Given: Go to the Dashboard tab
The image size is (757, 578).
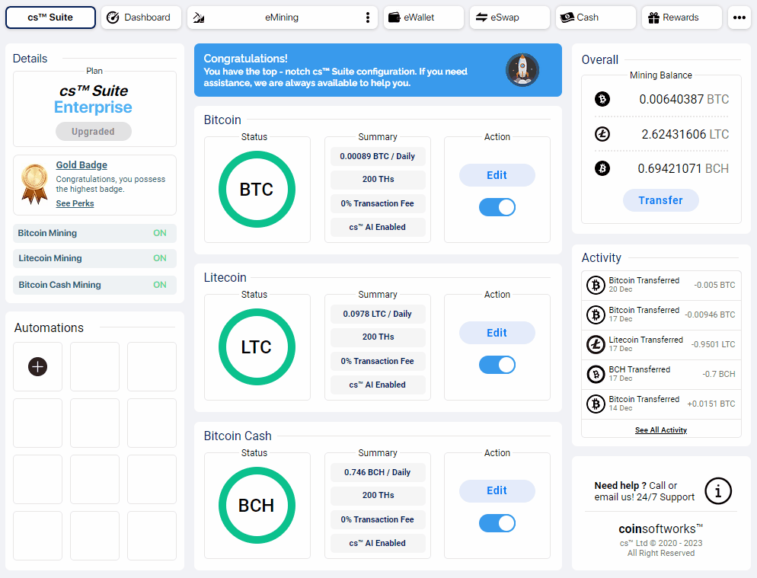Looking at the screenshot, I should click(x=141, y=18).
